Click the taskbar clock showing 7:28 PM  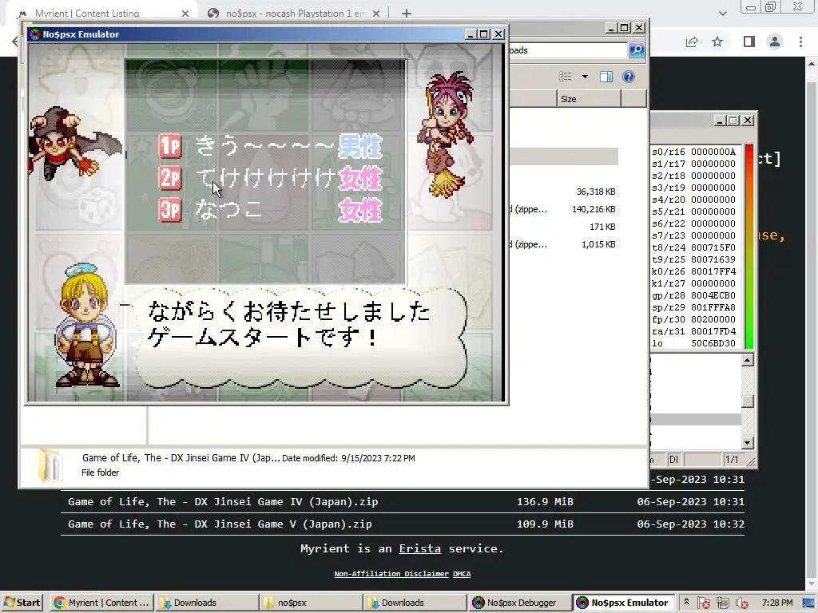tap(776, 603)
